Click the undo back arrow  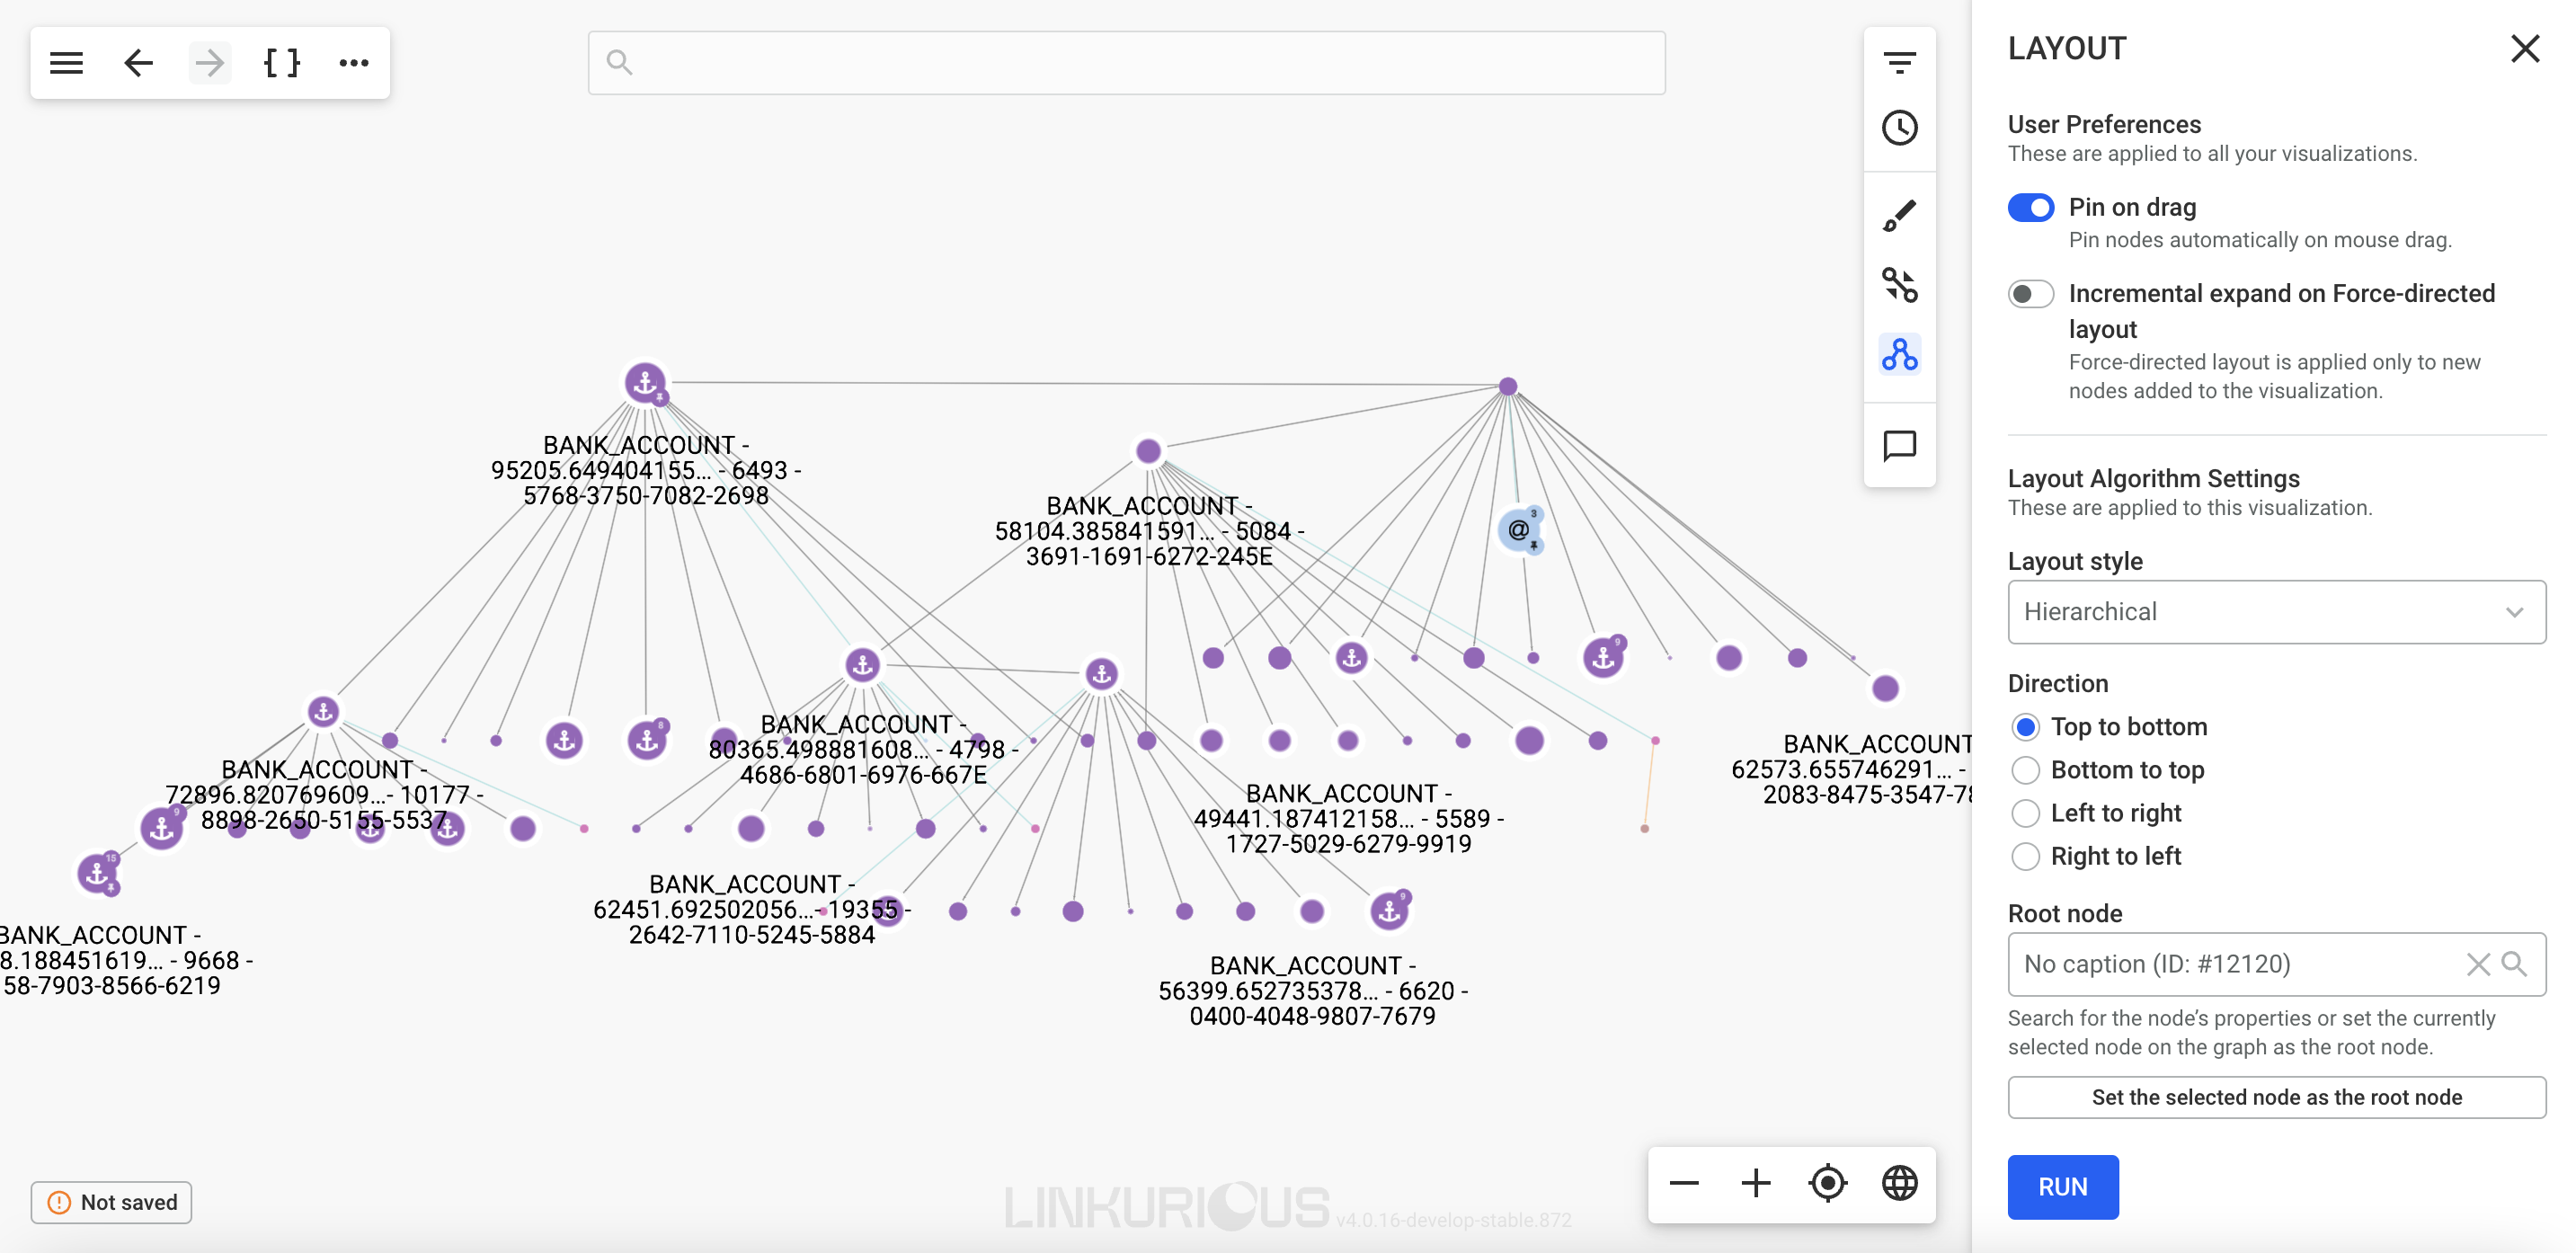click(138, 63)
